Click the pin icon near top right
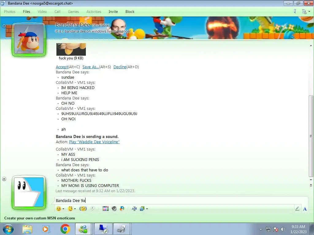The image size is (314, 235). (x=295, y=11)
